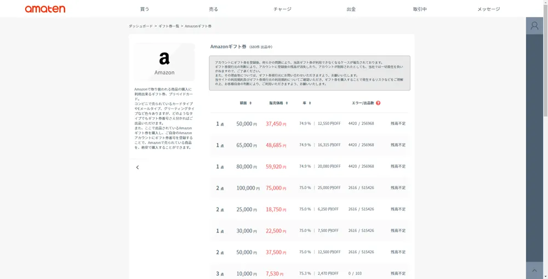Sort the list by 率 column
Screen dimensions: 548x279
[x=307, y=103]
